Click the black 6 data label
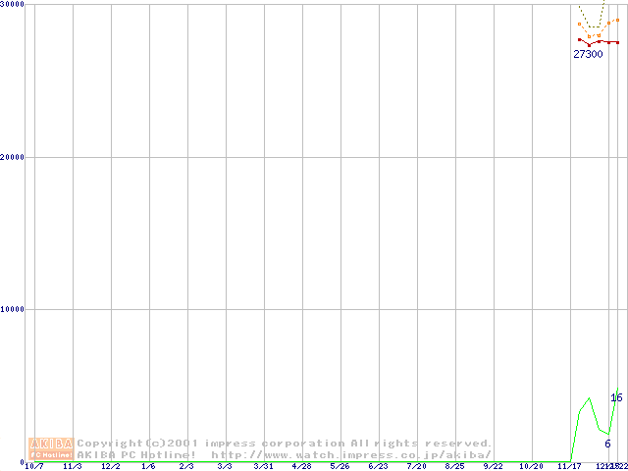 point(607,444)
